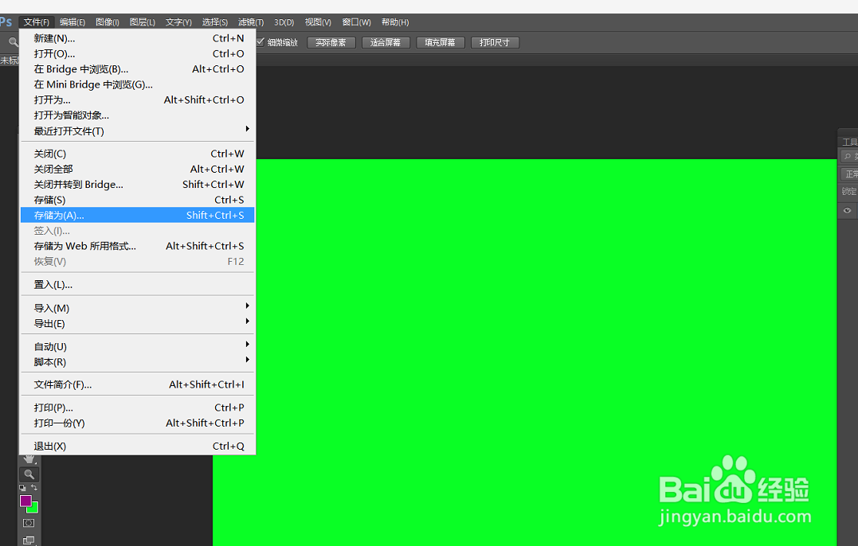Expand the 脚本(R) submenu
The height and width of the screenshot is (546, 858).
tap(137, 362)
